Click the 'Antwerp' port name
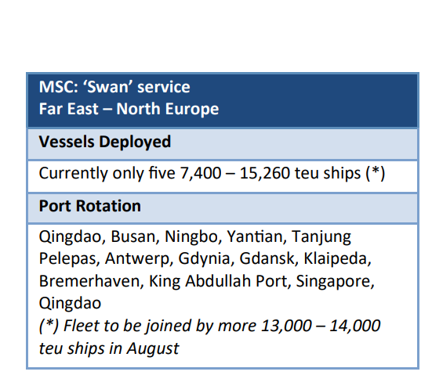The width and height of the screenshot is (432, 386). 139,259
